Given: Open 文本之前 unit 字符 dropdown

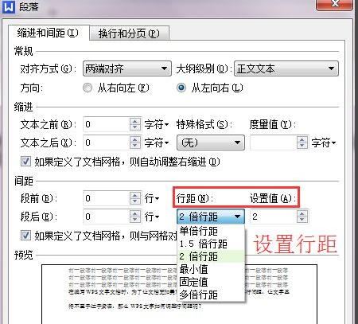Looking at the screenshot, I should tap(157, 124).
